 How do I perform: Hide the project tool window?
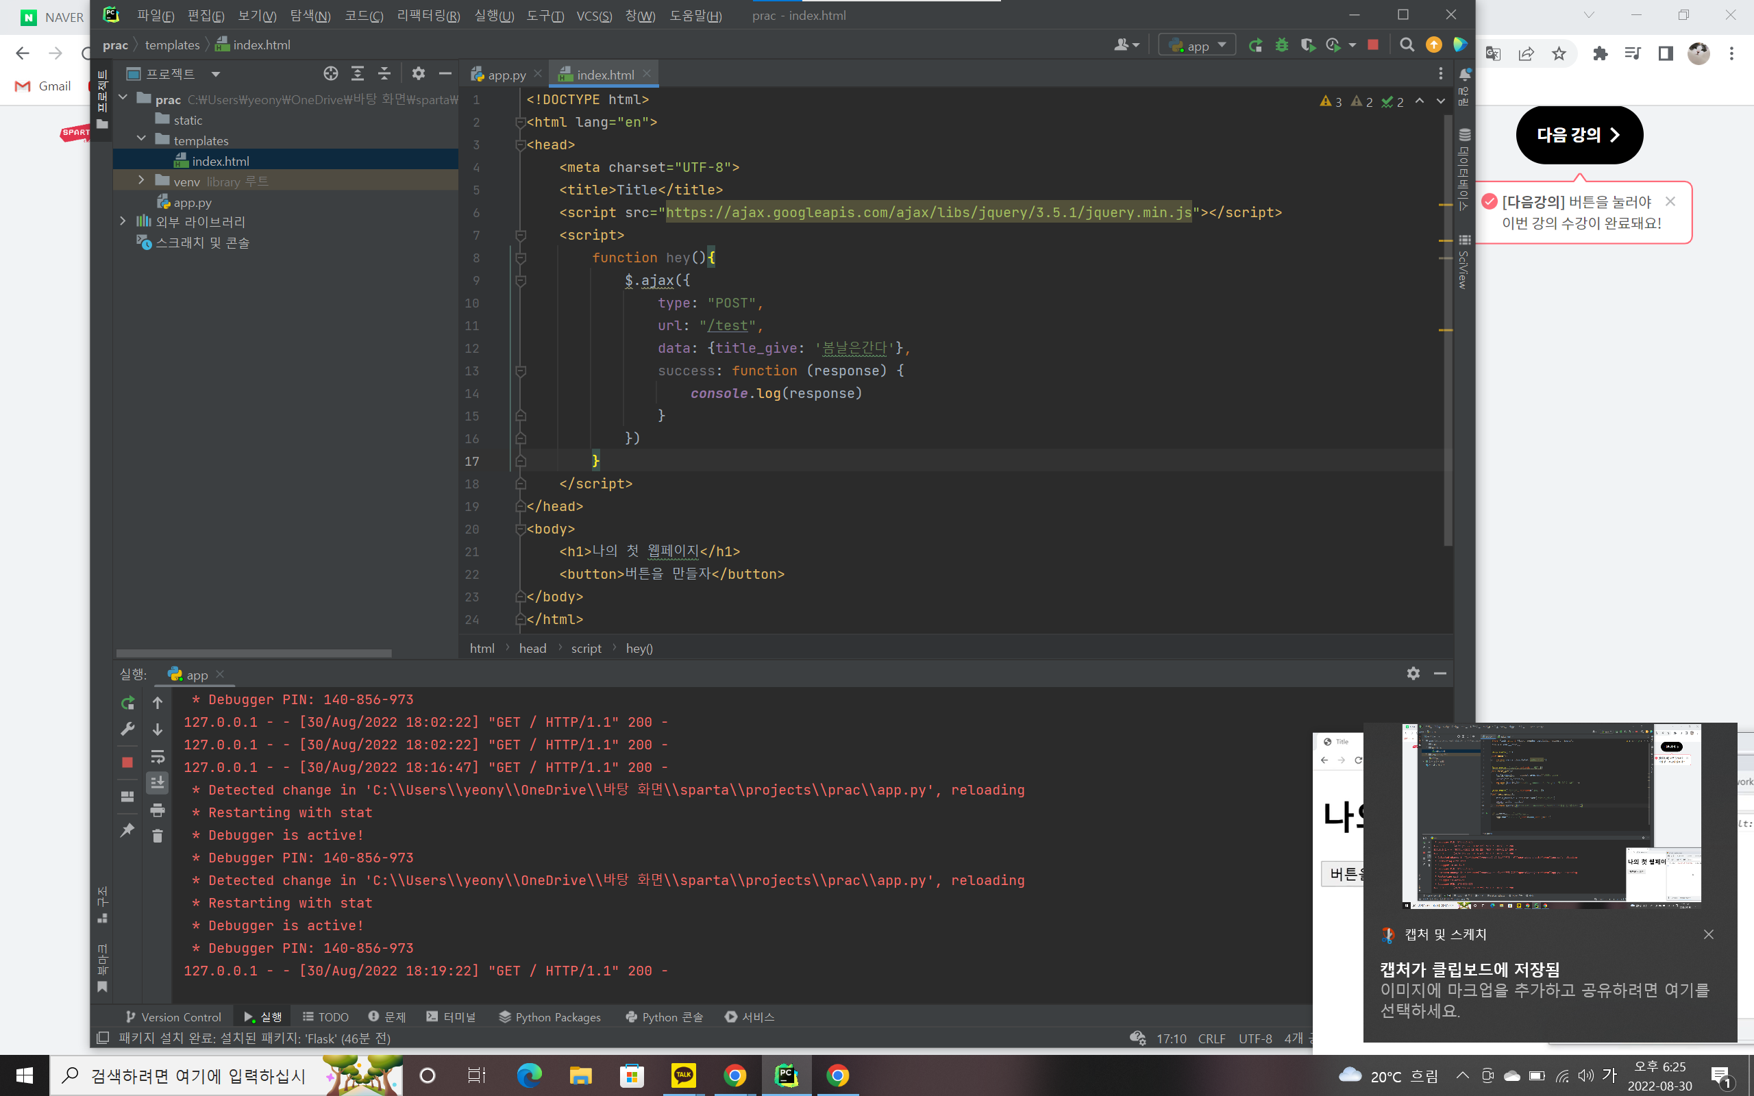pos(445,73)
